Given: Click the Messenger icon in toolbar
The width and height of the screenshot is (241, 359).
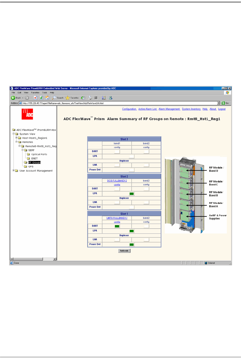Looking at the screenshot, I should tap(110, 98).
